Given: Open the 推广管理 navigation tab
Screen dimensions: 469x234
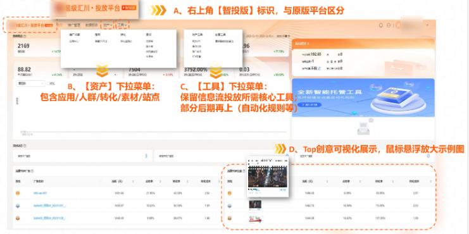Looking at the screenshot, I should pyautogui.click(x=73, y=25).
